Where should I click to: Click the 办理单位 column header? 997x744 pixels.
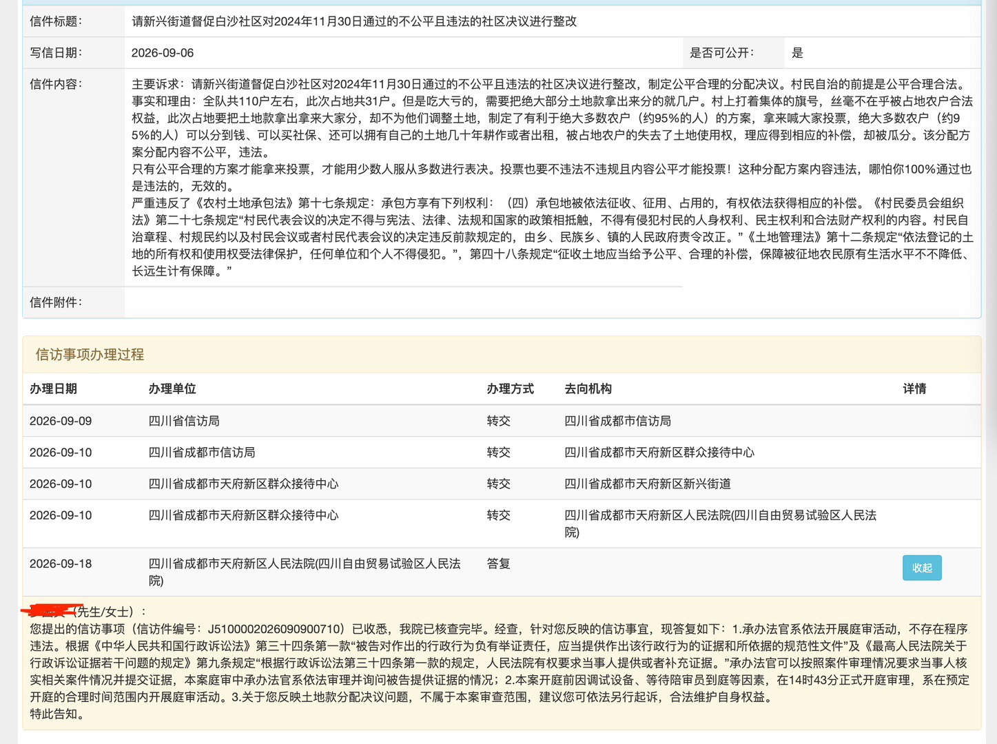172,389
